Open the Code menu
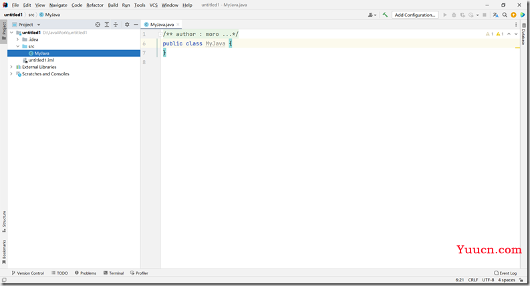 point(77,5)
